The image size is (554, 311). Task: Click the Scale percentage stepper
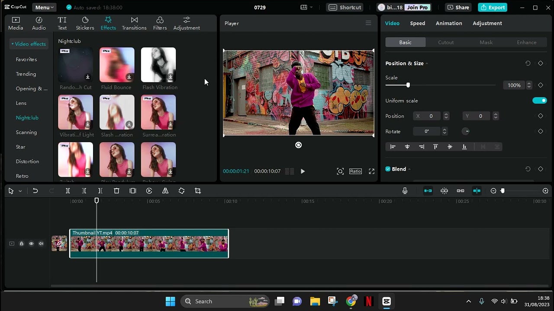pyautogui.click(x=529, y=86)
